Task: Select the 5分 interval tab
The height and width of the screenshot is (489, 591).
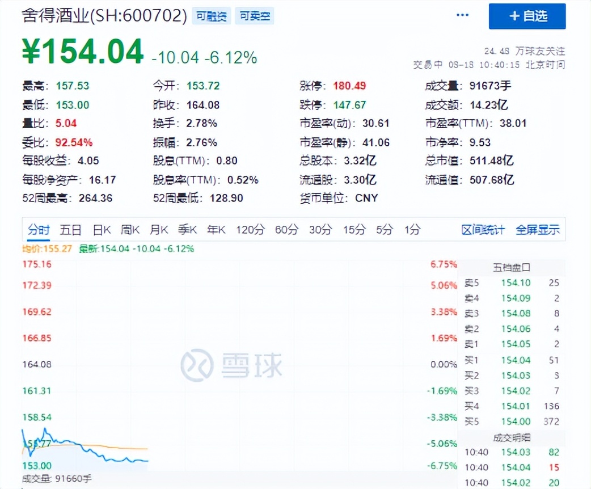Action: (385, 229)
